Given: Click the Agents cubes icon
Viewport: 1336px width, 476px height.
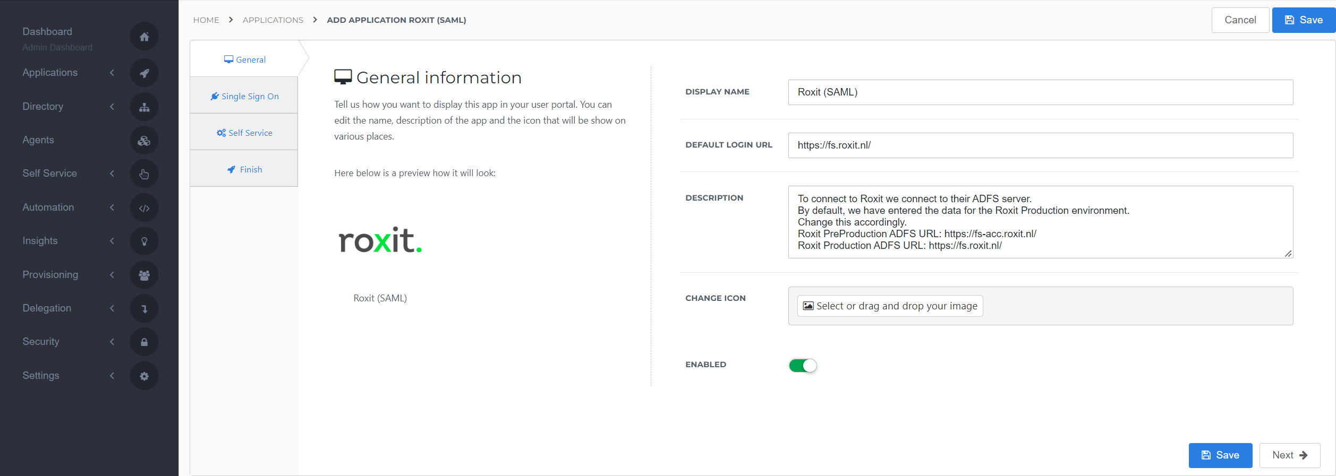Looking at the screenshot, I should 144,141.
